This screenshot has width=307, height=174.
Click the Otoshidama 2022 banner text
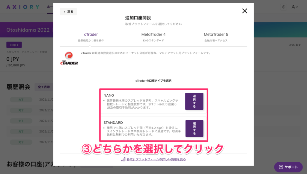tap(28, 30)
